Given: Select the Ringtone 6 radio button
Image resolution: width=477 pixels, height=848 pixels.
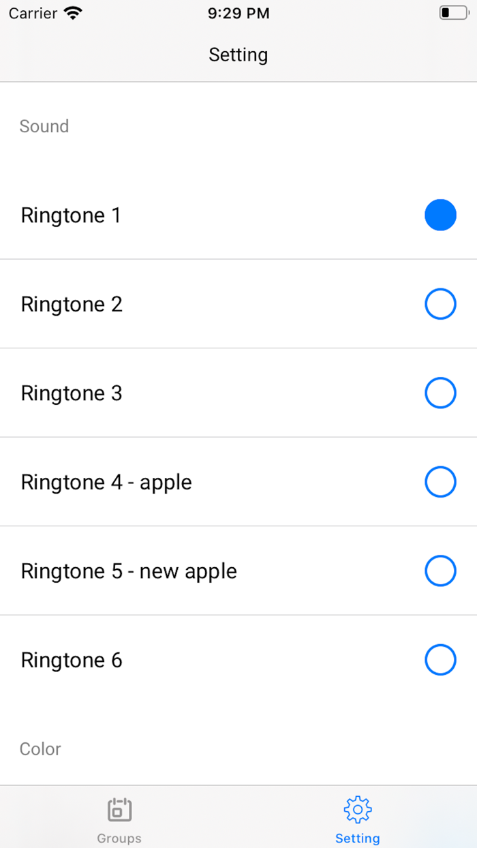Looking at the screenshot, I should coord(440,660).
